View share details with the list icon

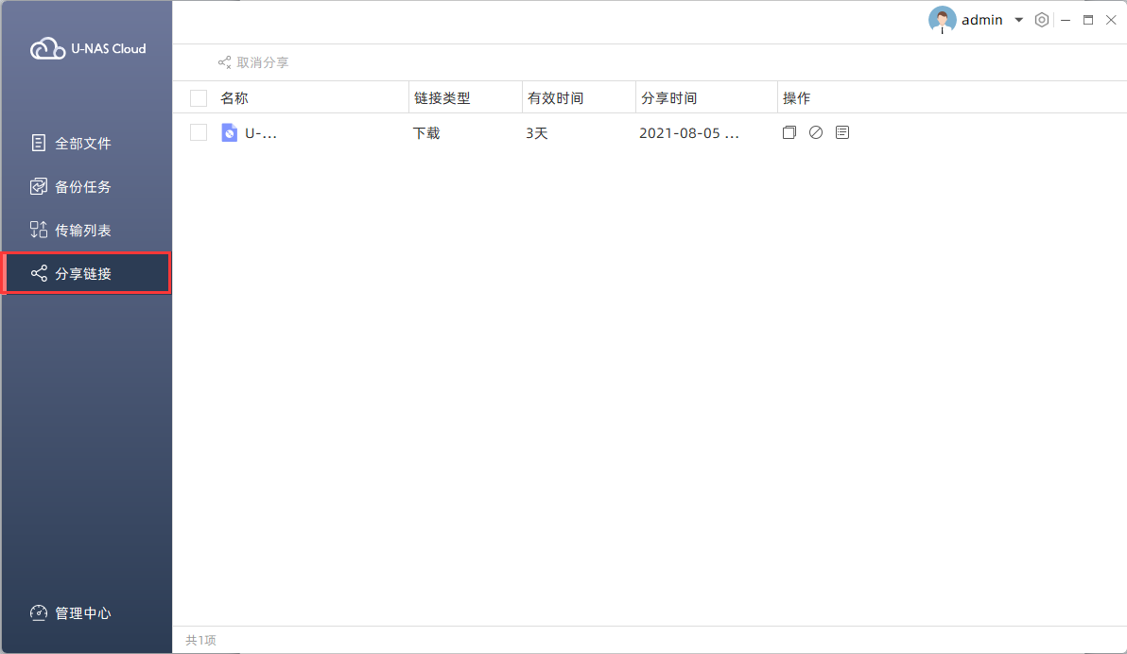tap(842, 132)
